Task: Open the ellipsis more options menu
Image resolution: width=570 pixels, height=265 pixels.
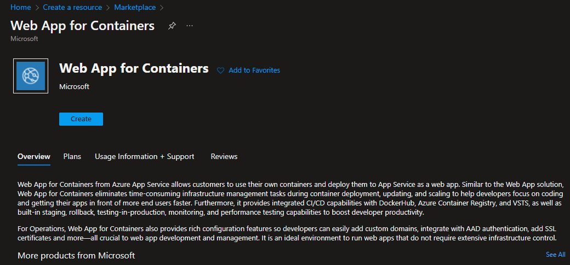Action: tap(190, 26)
